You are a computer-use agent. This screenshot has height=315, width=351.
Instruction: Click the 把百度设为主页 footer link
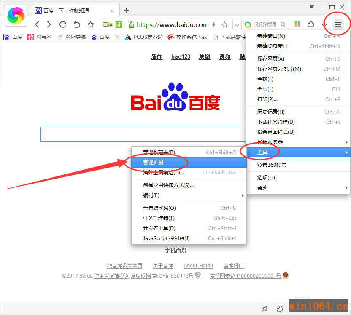tap(125, 266)
